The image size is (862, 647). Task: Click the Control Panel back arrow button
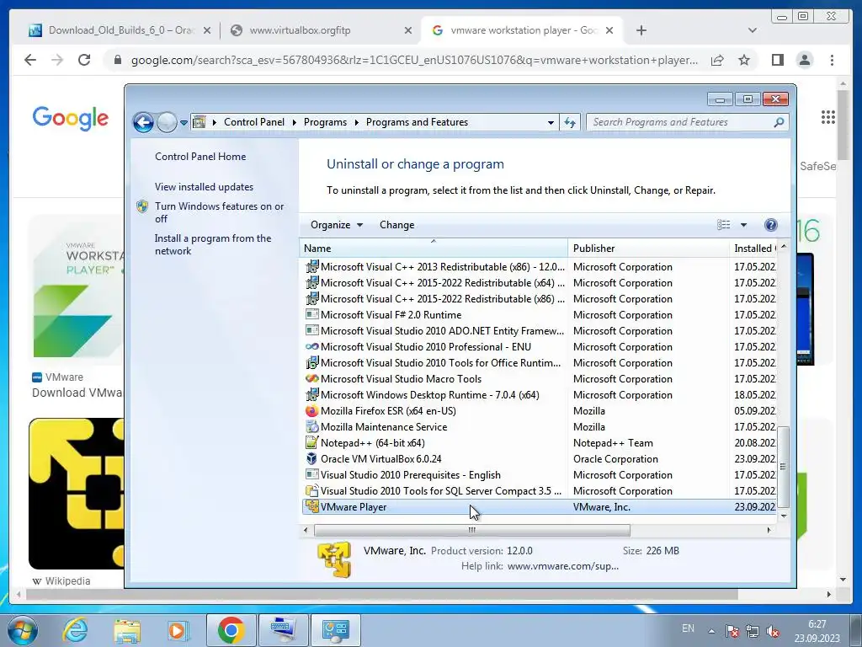coord(143,122)
